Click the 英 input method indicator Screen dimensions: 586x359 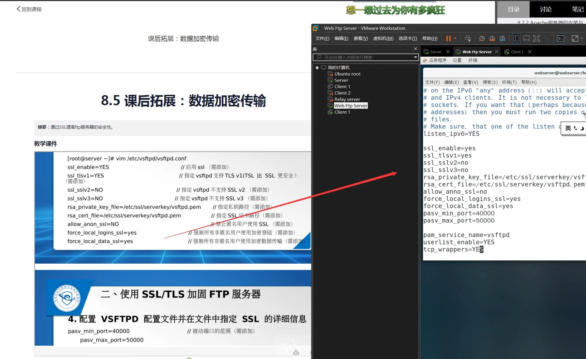tap(568, 128)
